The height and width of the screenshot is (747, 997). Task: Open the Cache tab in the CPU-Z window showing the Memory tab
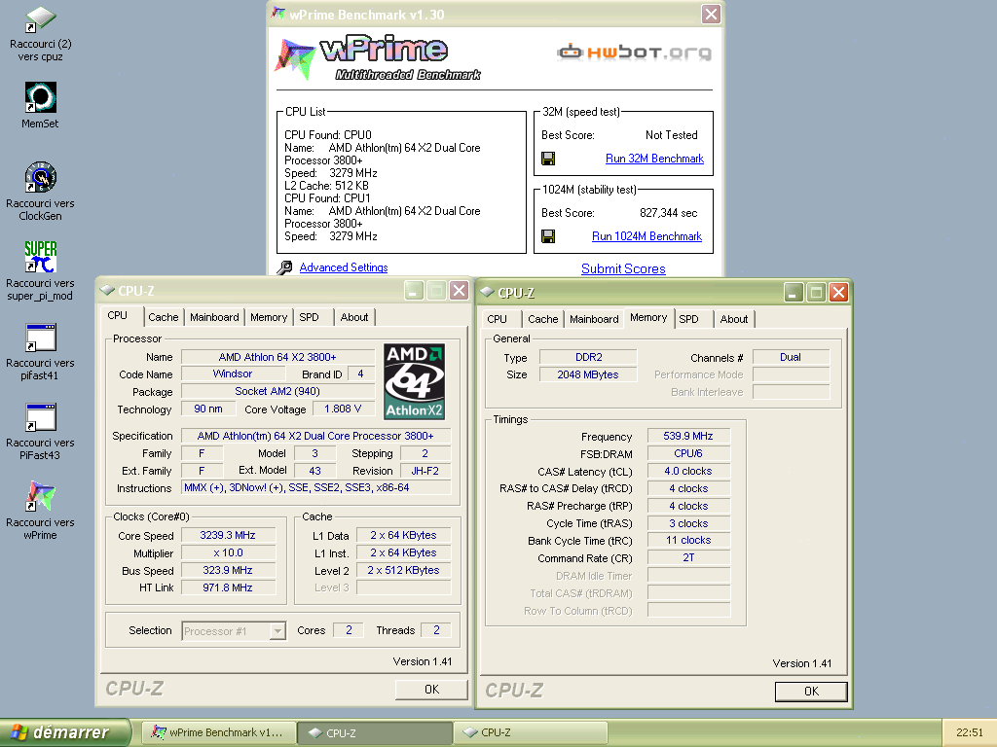[543, 319]
